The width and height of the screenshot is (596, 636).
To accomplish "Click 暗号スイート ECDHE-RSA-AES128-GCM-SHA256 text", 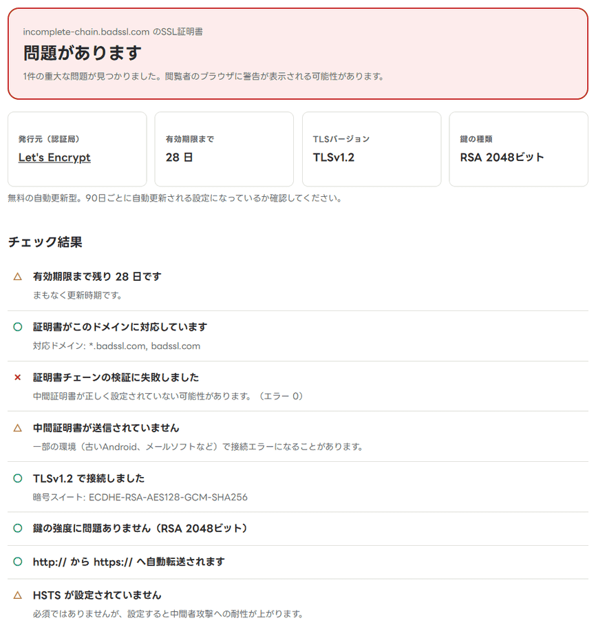I will 140,497.
